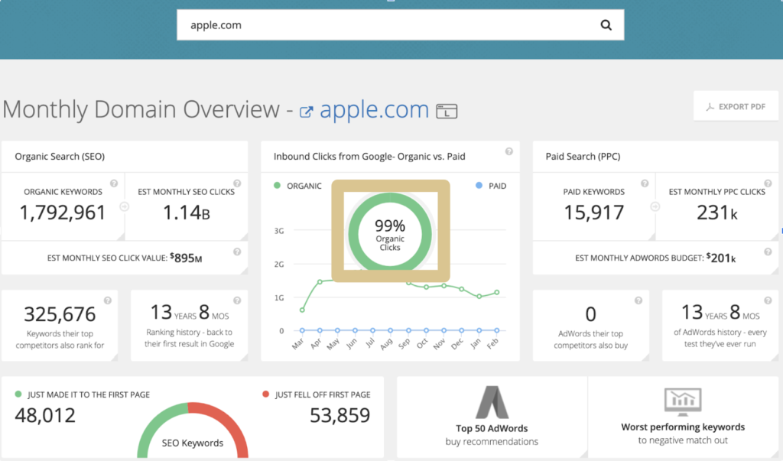Image resolution: width=783 pixels, height=461 pixels.
Task: Click the arrow icon between Paid Keywords and PPC Clicks
Action: point(655,206)
